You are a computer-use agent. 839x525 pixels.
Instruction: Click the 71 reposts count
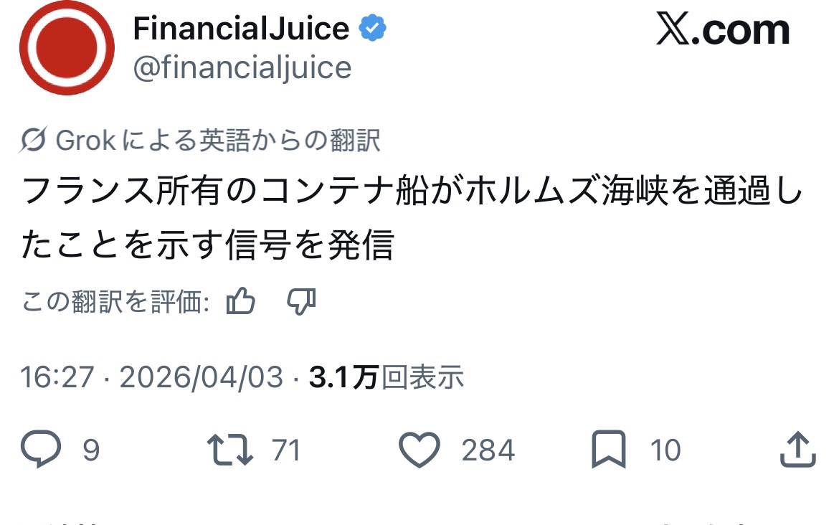[x=286, y=450]
